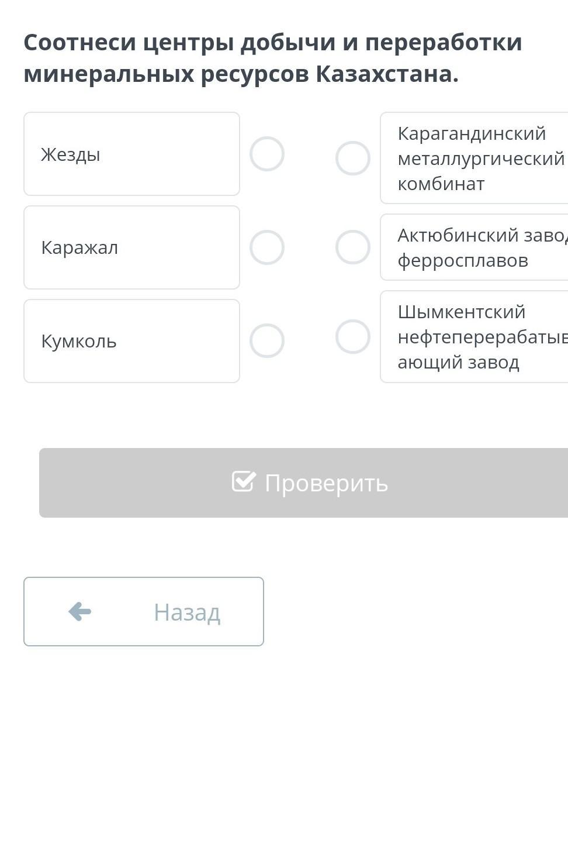Screen dimensions: 568x847
Task: Click the question heading text
Action: click(x=272, y=58)
